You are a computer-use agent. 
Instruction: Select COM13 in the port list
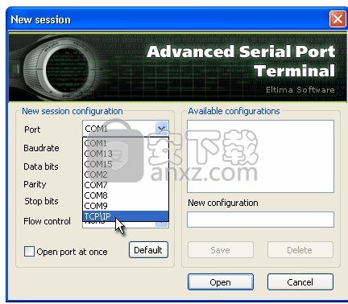coord(126,154)
